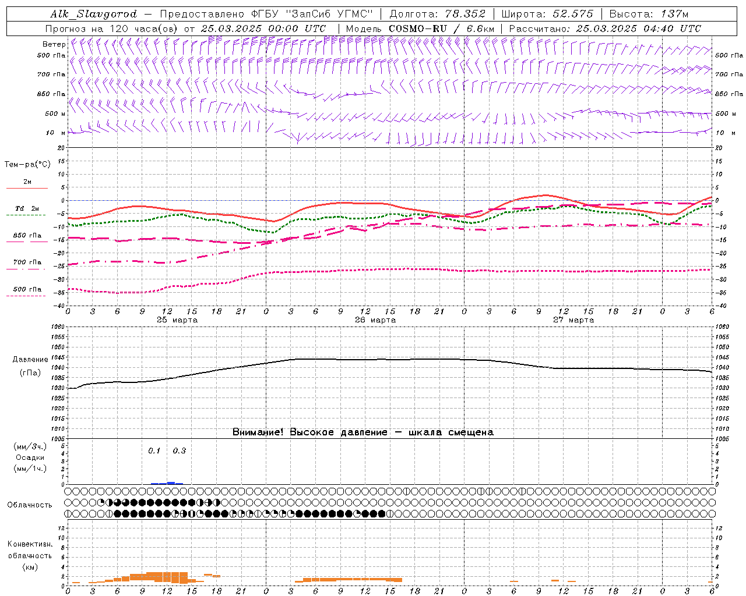Click the 0.3 precipitation amount value
Image resolution: width=746 pixels, height=596 pixels.
[x=180, y=450]
